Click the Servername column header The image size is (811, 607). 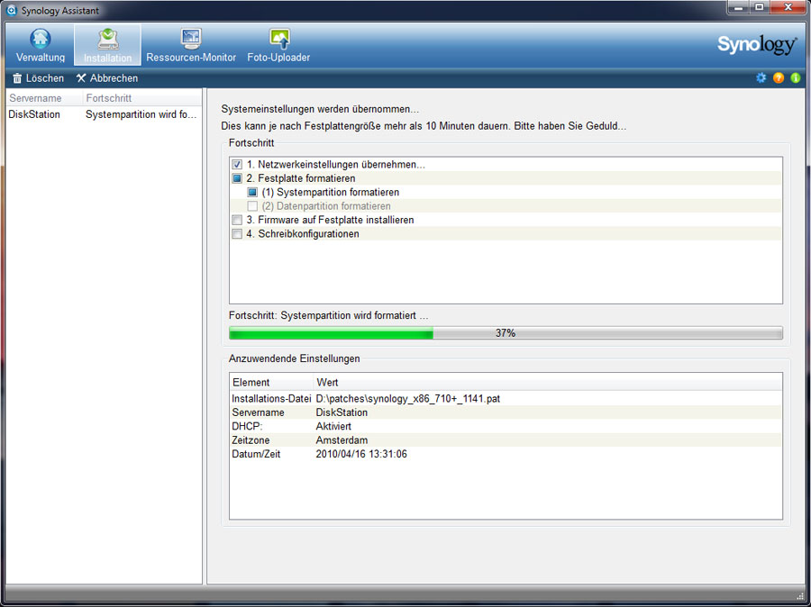44,98
